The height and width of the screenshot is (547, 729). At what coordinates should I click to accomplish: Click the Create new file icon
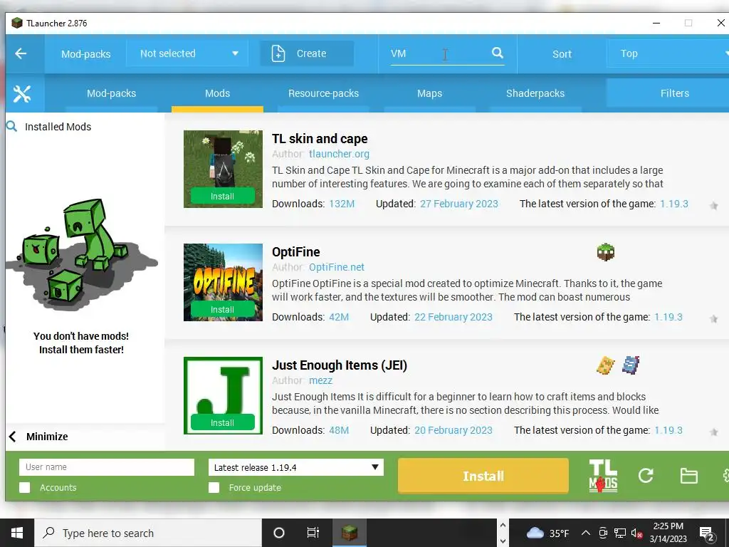[278, 53]
